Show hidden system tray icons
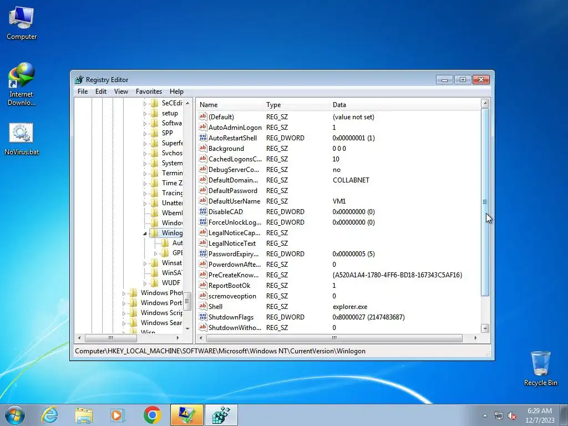Image resolution: width=568 pixels, height=426 pixels. click(x=485, y=416)
